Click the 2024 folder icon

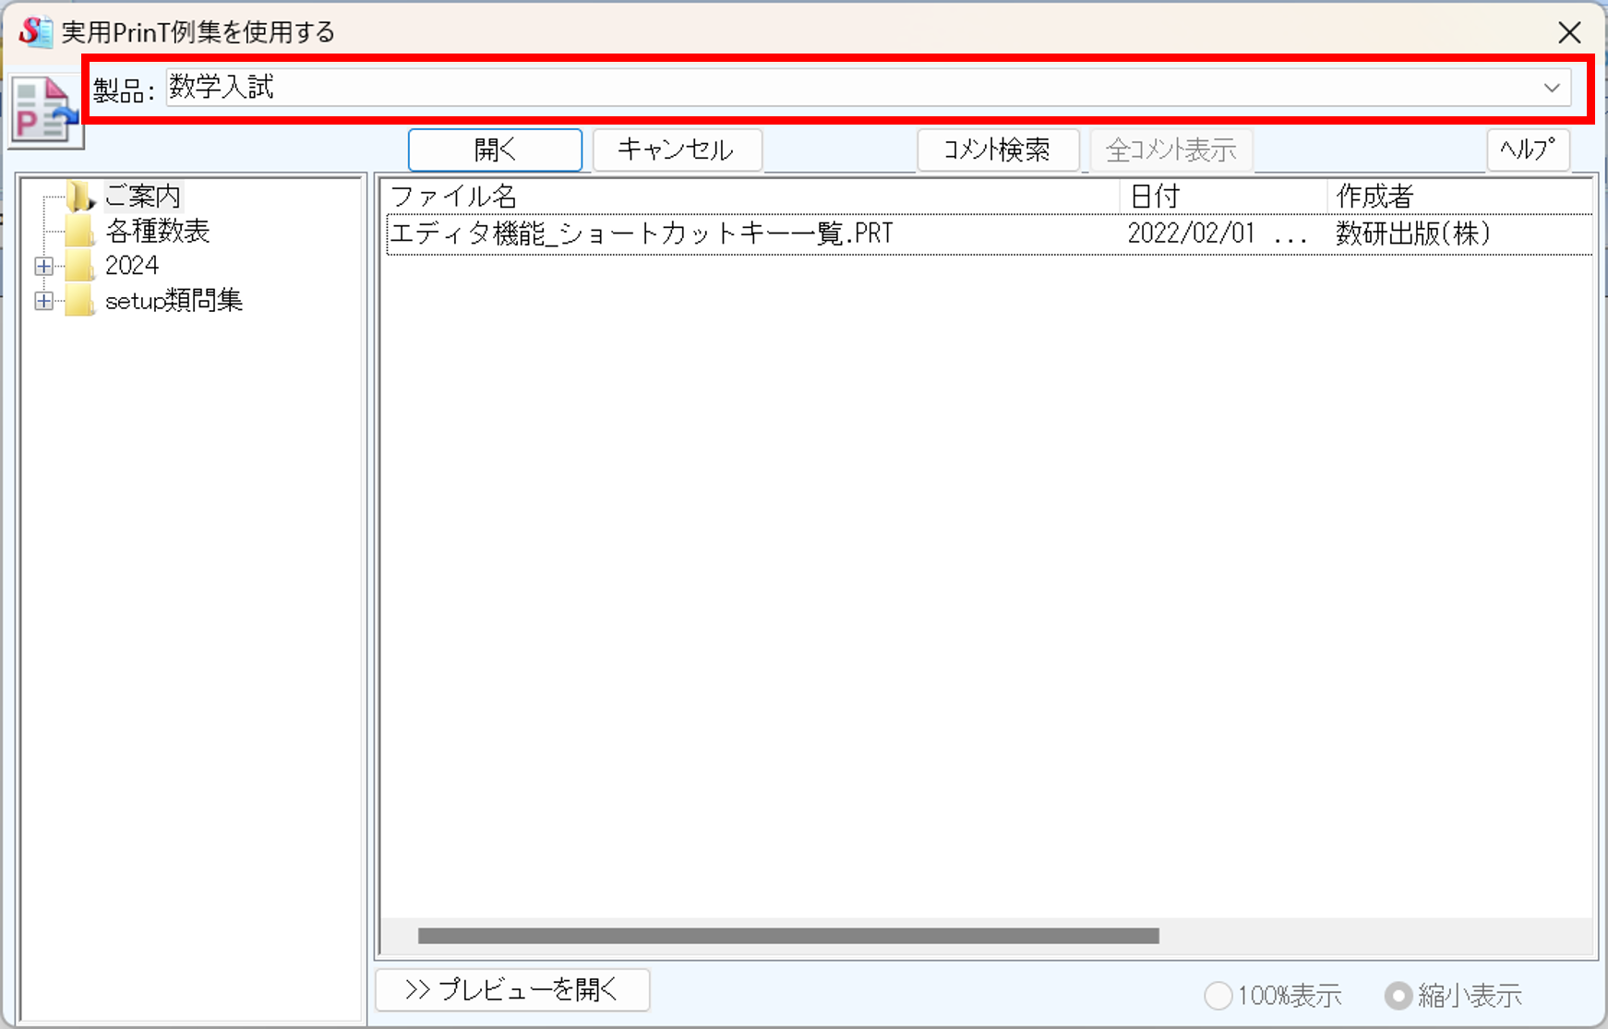click(80, 266)
